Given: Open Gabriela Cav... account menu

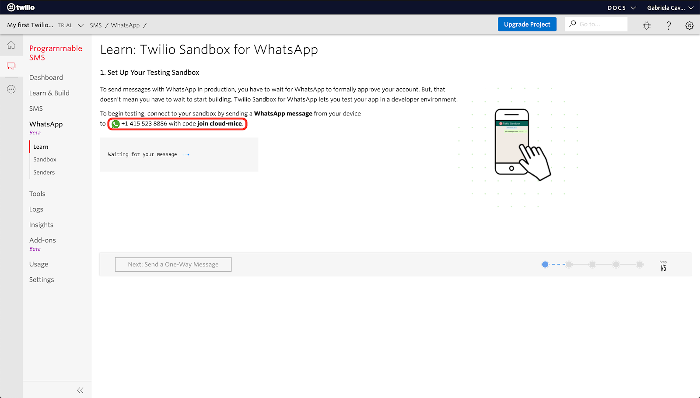Looking at the screenshot, I should click(670, 8).
